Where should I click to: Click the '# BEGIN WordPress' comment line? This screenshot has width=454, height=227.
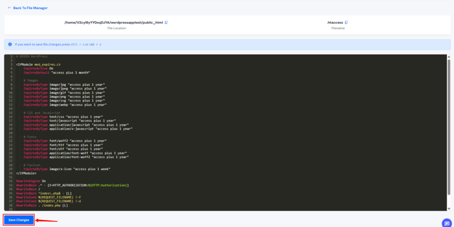click(x=32, y=56)
